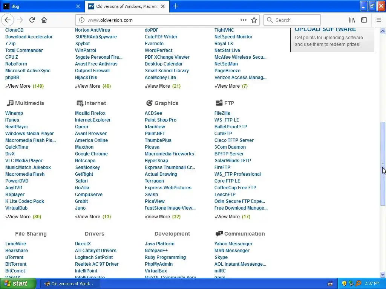Open a new tab with plus icon
Screen dimensions: 386x289
click(x=176, y=6)
